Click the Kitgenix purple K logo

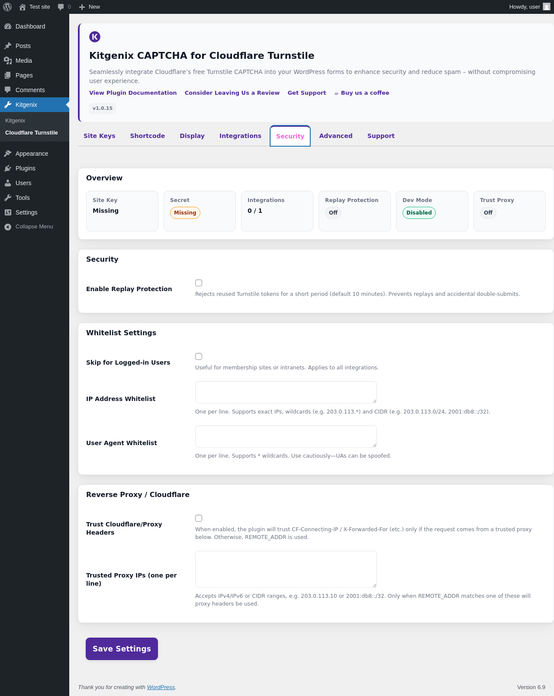click(95, 37)
